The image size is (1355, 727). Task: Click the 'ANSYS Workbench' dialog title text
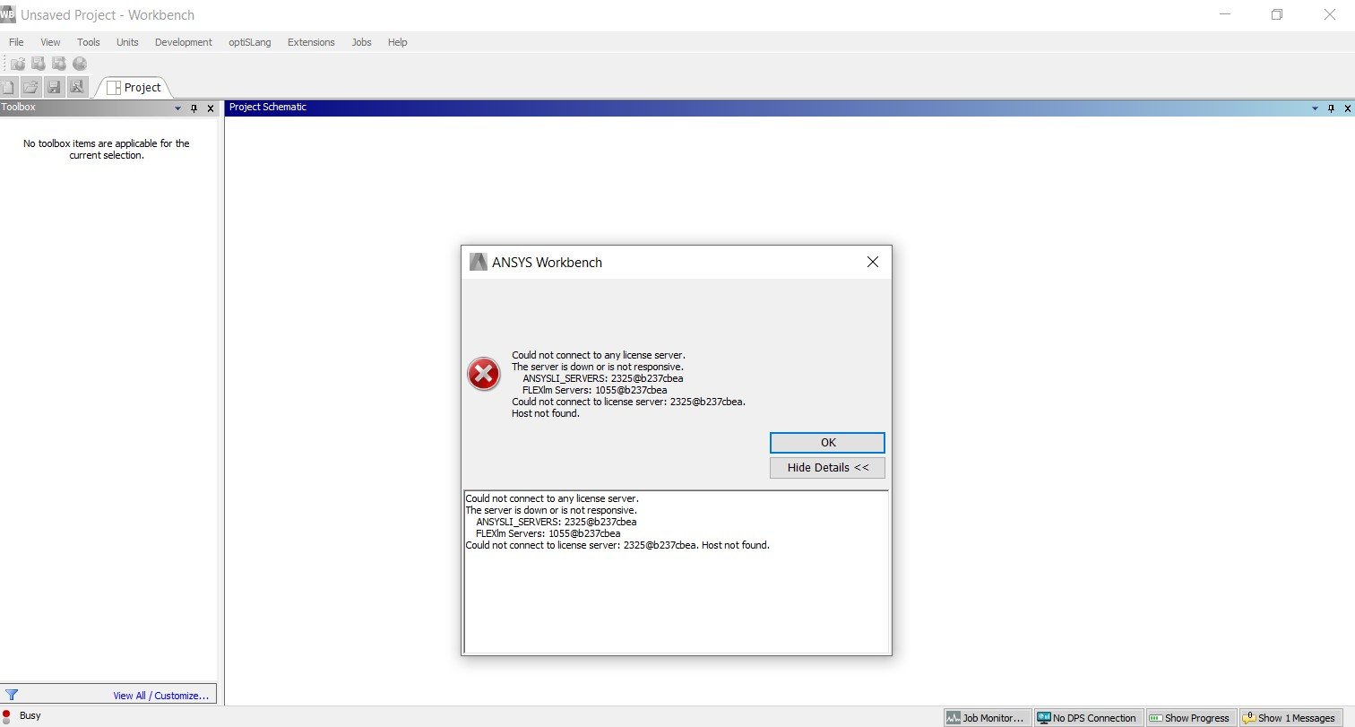point(547,263)
